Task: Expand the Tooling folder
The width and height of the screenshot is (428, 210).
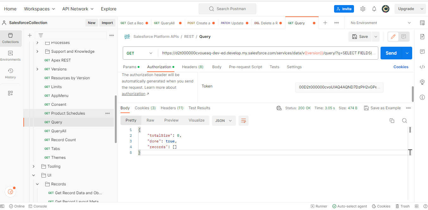Action: point(34,166)
